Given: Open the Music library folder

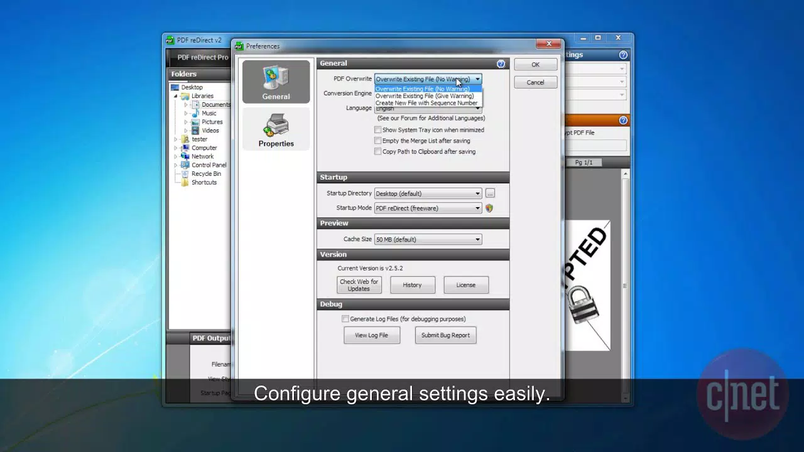Looking at the screenshot, I should 209,114.
